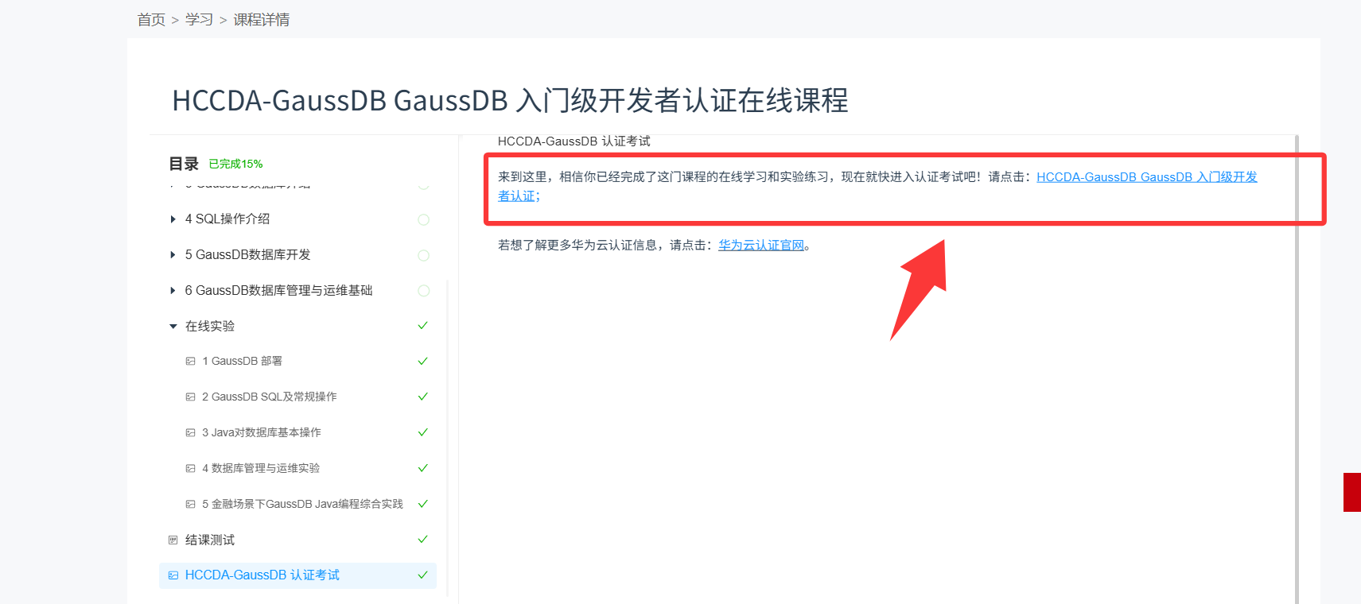The height and width of the screenshot is (604, 1361).
Task: Click lab icon beside 4 数据库管理与运维实验
Action: (190, 469)
